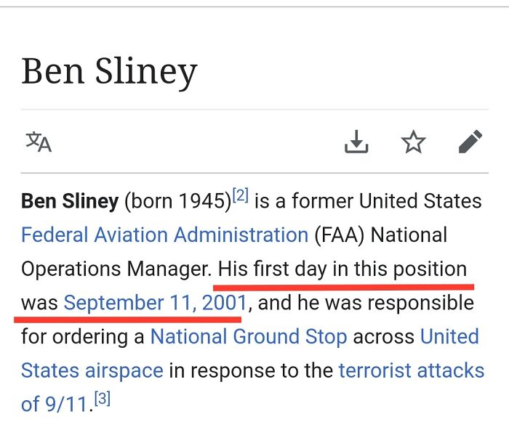Add page to watchlist with star icon
This screenshot has height=435, width=509.
point(414,142)
